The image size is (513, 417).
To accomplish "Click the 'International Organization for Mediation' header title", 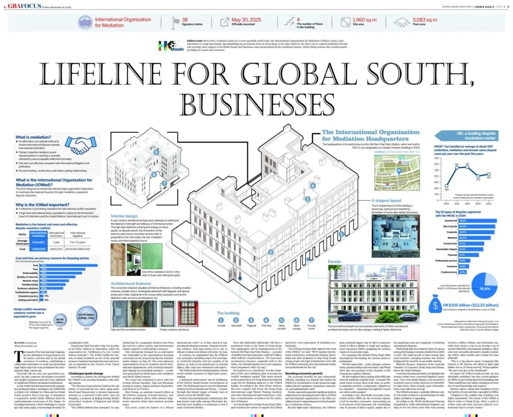I will tap(123, 22).
